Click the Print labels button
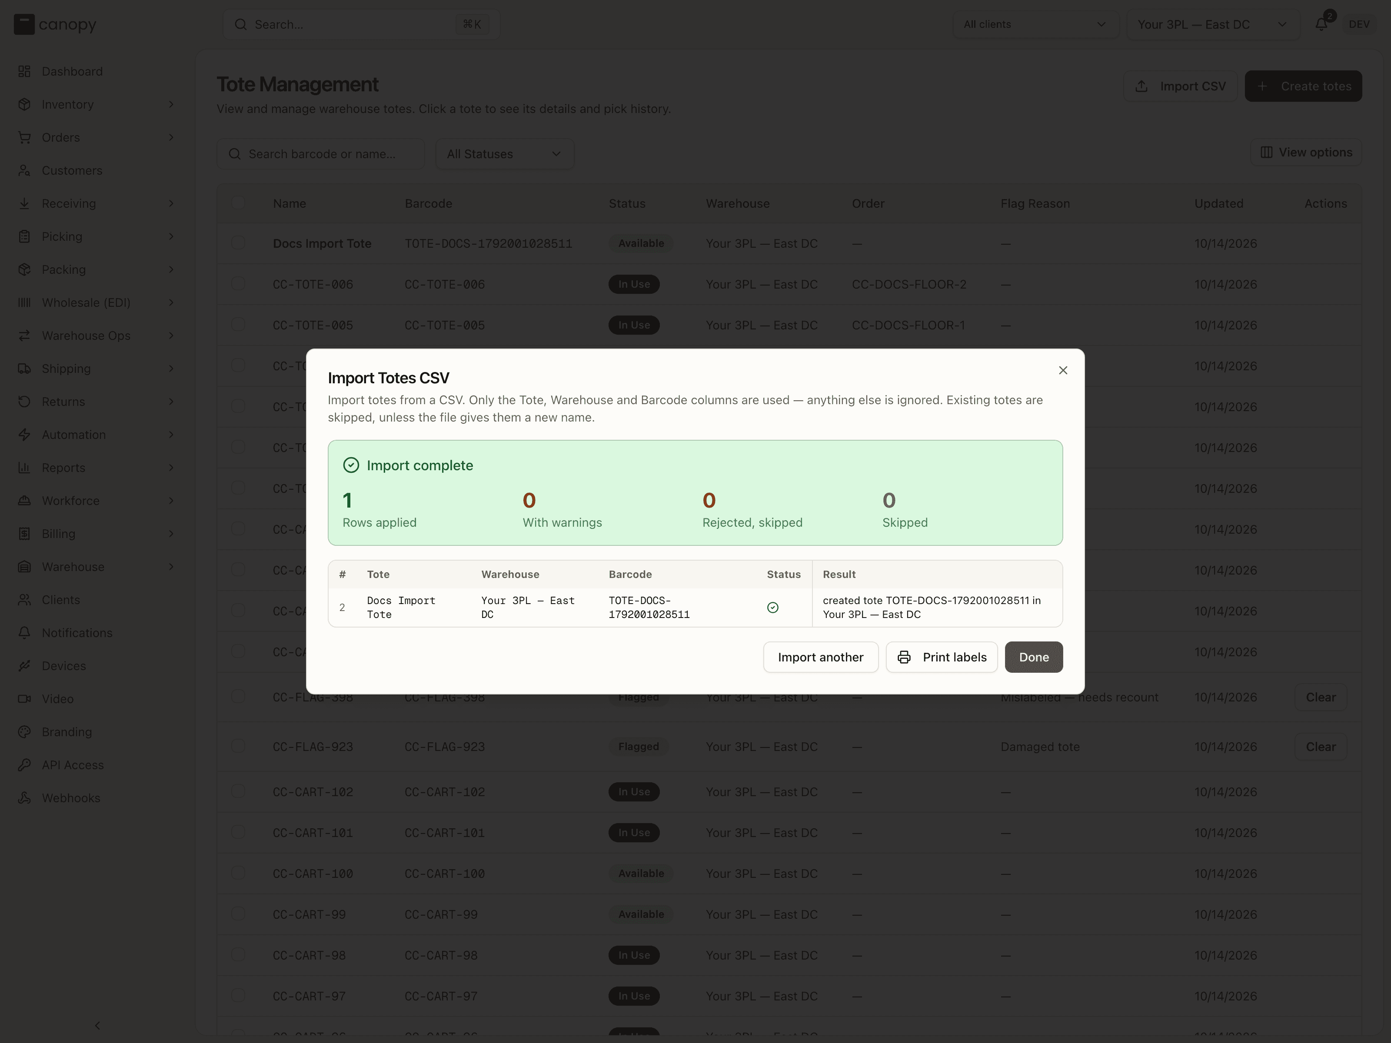1391x1043 pixels. 942,657
